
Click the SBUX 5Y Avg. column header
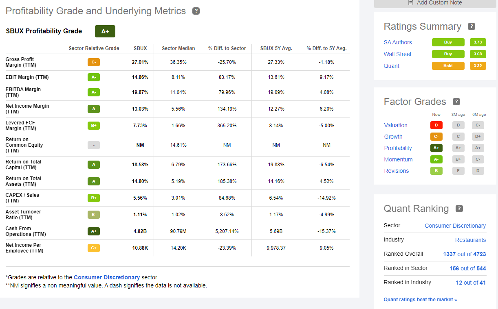[276, 48]
